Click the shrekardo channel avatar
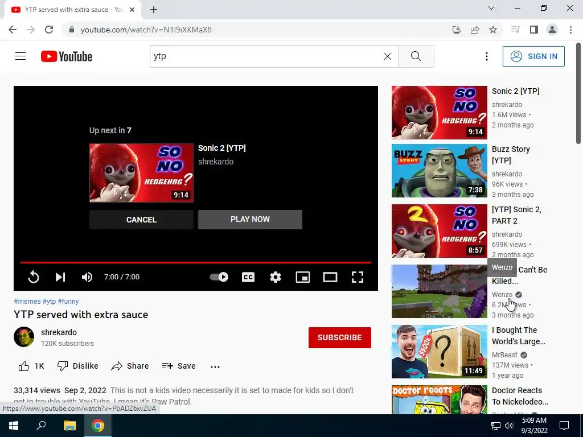Image resolution: width=583 pixels, height=437 pixels. [24, 337]
